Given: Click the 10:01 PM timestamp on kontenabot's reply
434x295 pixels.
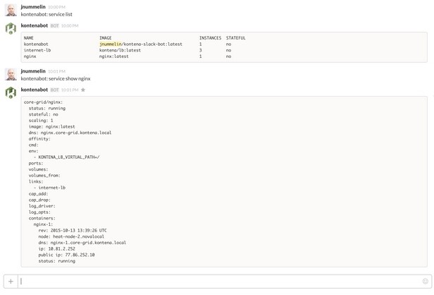Looking at the screenshot, I should tap(70, 90).
